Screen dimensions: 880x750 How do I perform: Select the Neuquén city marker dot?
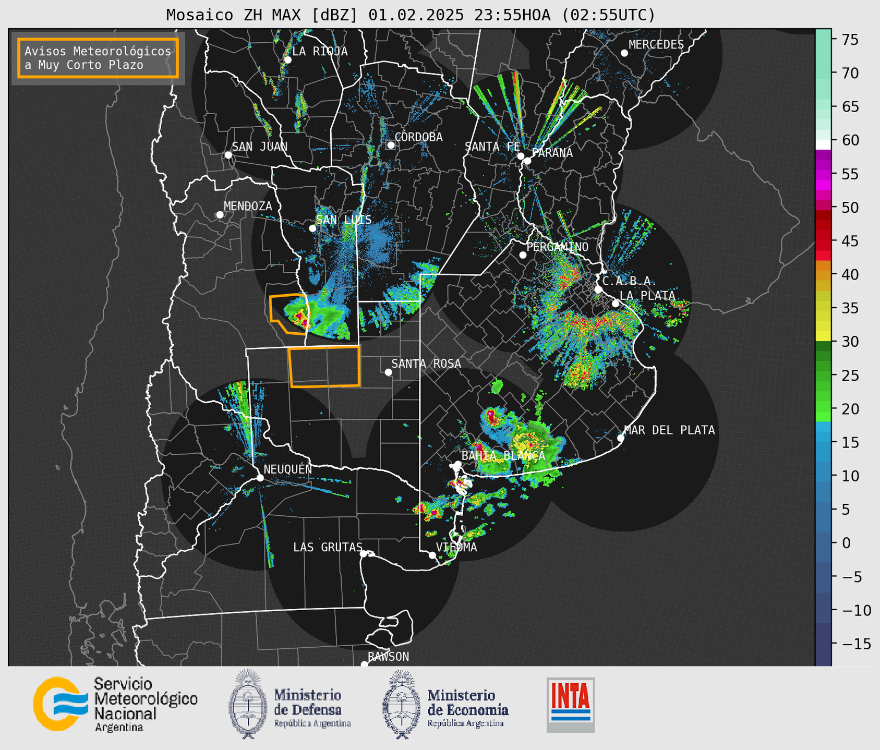click(260, 478)
